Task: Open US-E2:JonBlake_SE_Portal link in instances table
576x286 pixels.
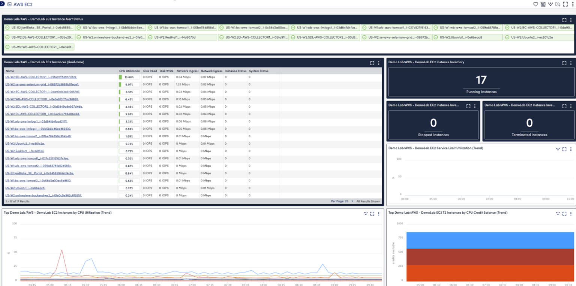Action: pyautogui.click(x=40, y=173)
